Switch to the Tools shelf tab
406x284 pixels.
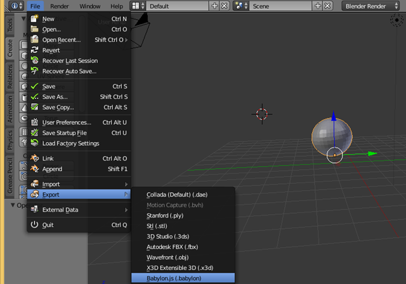10,25
